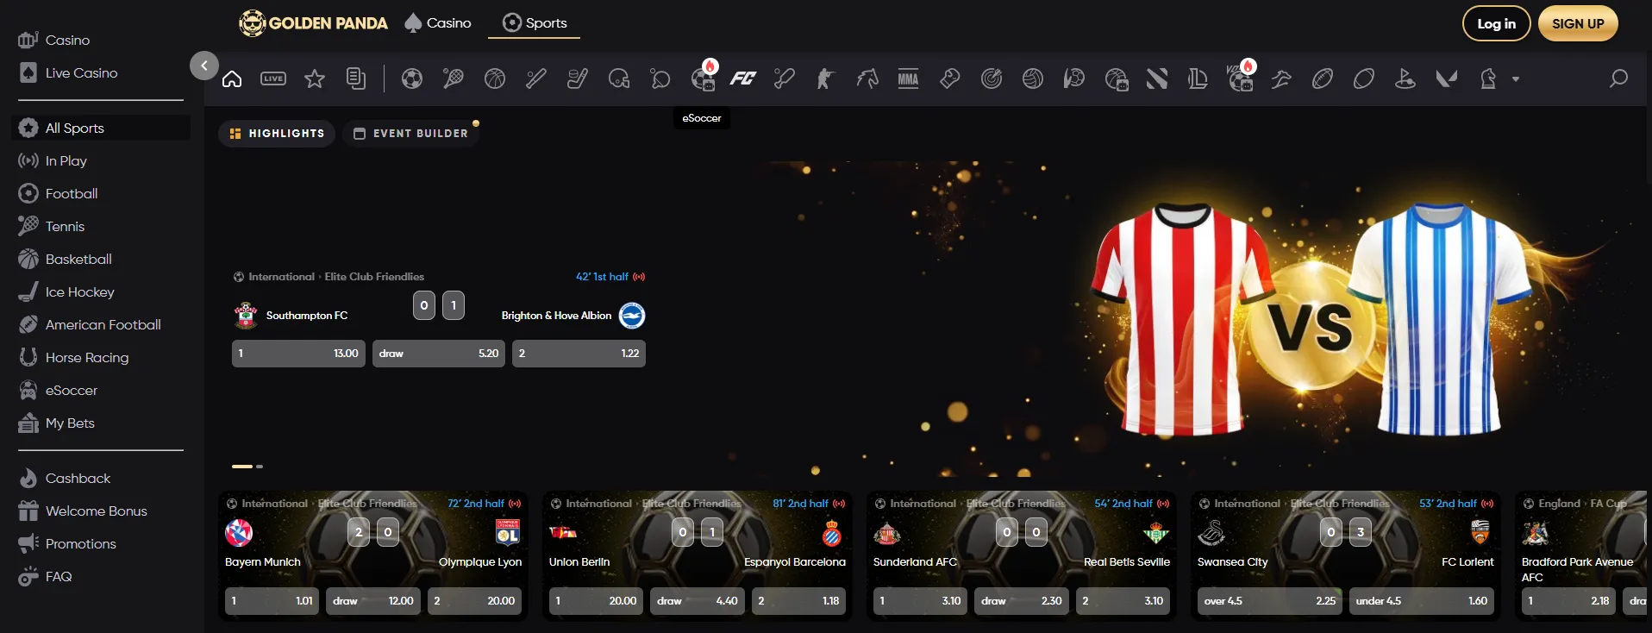Select the FC sport icon
The height and width of the screenshot is (633, 1652).
click(x=742, y=79)
